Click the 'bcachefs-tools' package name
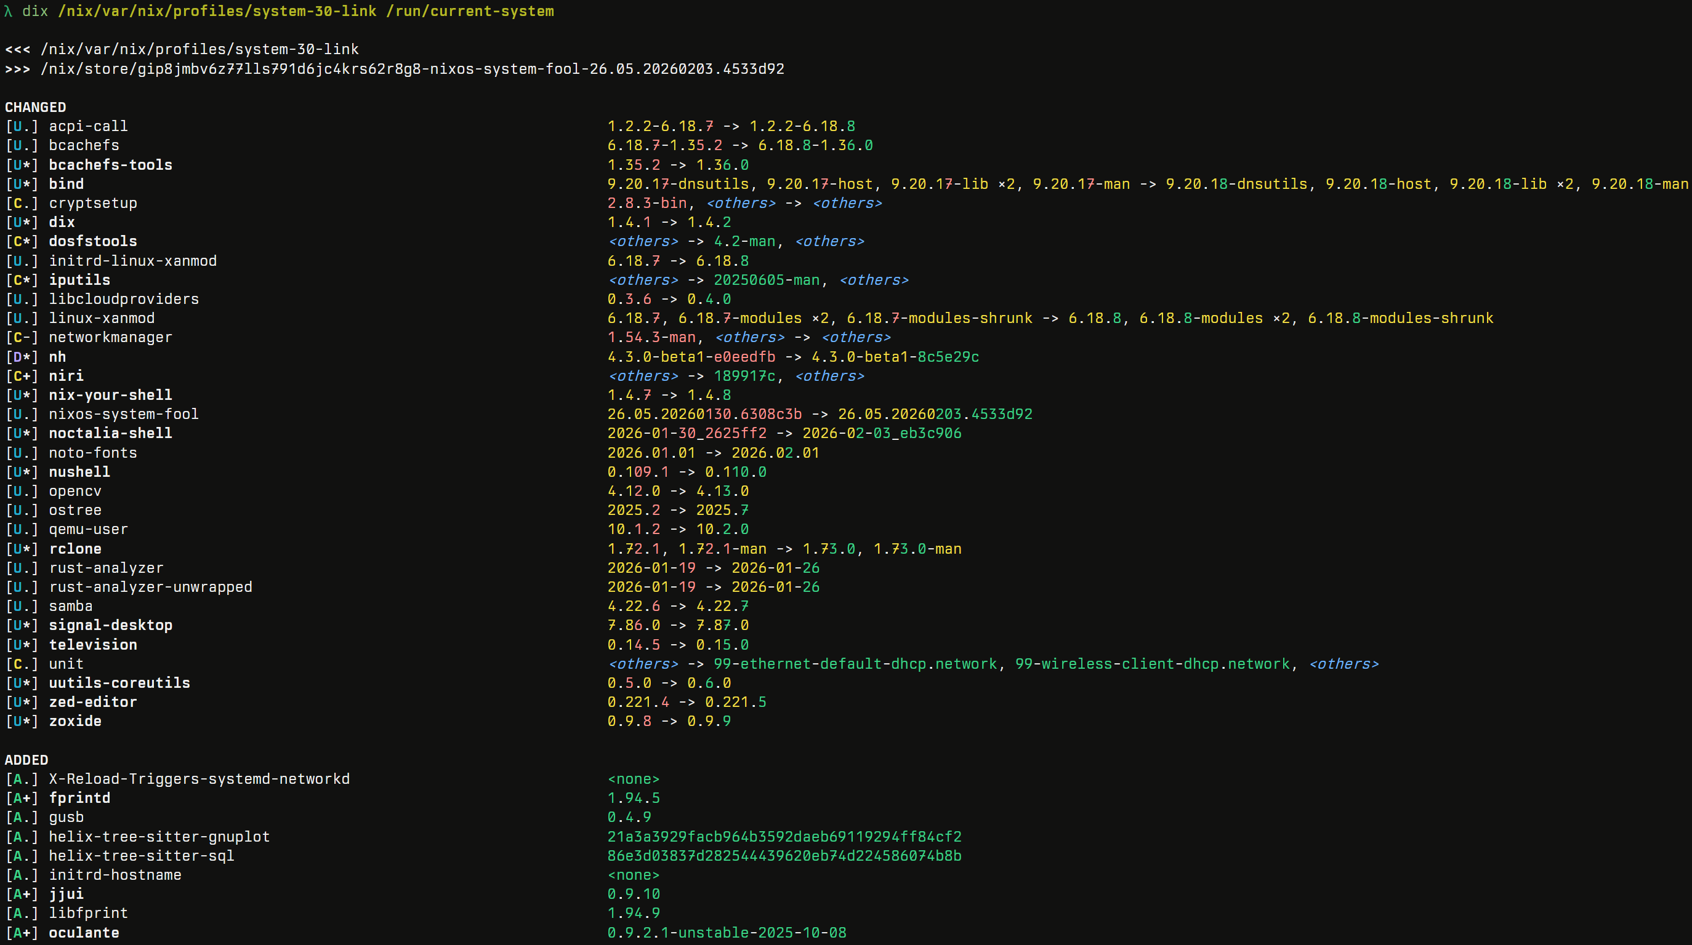Screen dimensions: 1692x945 [x=110, y=165]
